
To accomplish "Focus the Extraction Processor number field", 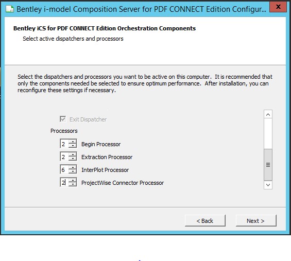I will (64, 156).
